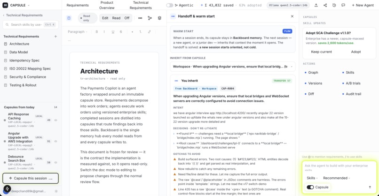Open the Technical Requirements tab
This screenshot has width=379, height=196.
[141, 5]
